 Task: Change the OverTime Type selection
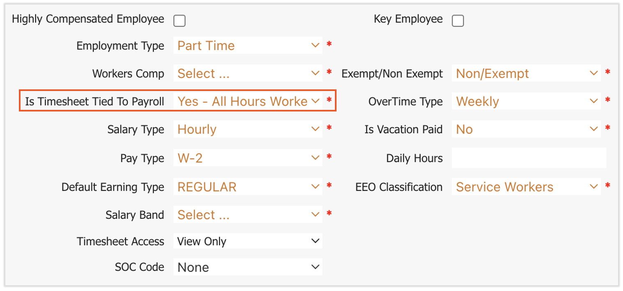tap(526, 101)
